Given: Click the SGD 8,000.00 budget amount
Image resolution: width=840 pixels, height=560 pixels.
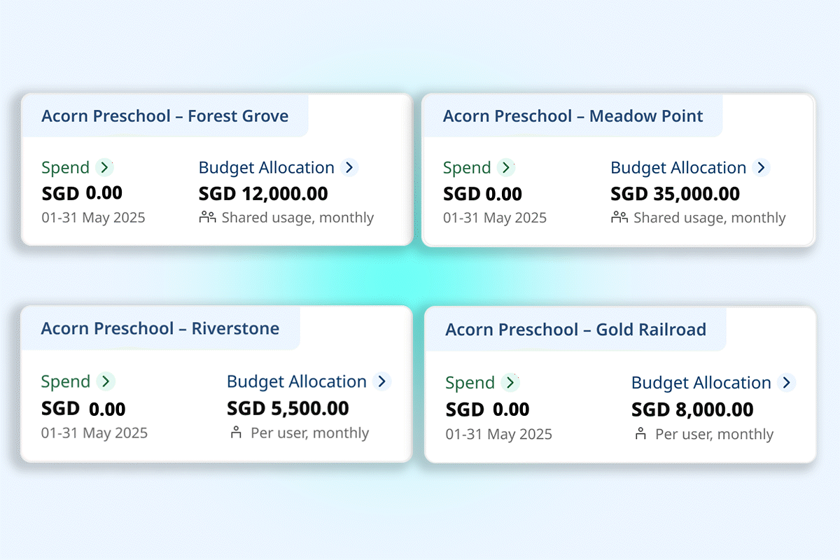Looking at the screenshot, I should click(692, 409).
